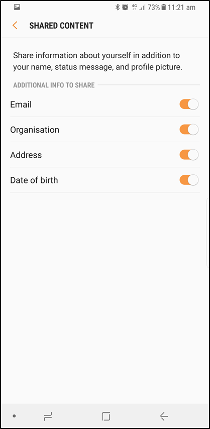The width and height of the screenshot is (210, 429).
Task: Tap the Date of birth row label
Action: (34, 180)
